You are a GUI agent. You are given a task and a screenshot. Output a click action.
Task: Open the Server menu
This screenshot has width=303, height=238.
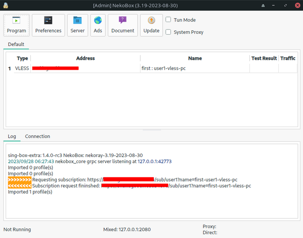[77, 25]
